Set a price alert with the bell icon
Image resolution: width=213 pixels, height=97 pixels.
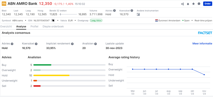coord(188,4)
